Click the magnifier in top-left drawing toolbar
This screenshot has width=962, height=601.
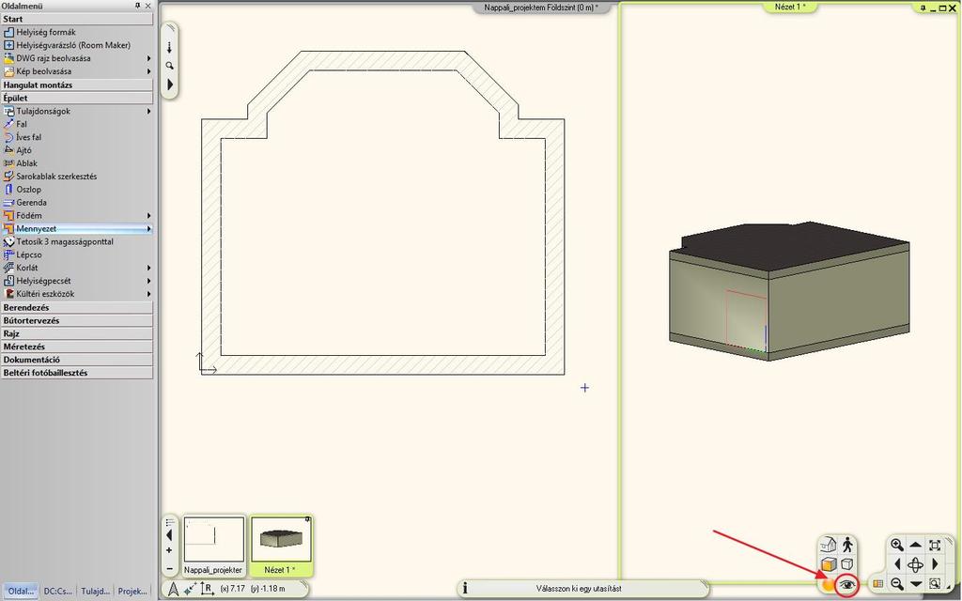170,66
